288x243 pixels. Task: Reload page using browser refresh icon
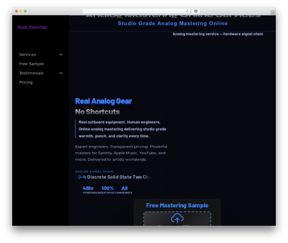point(187,11)
